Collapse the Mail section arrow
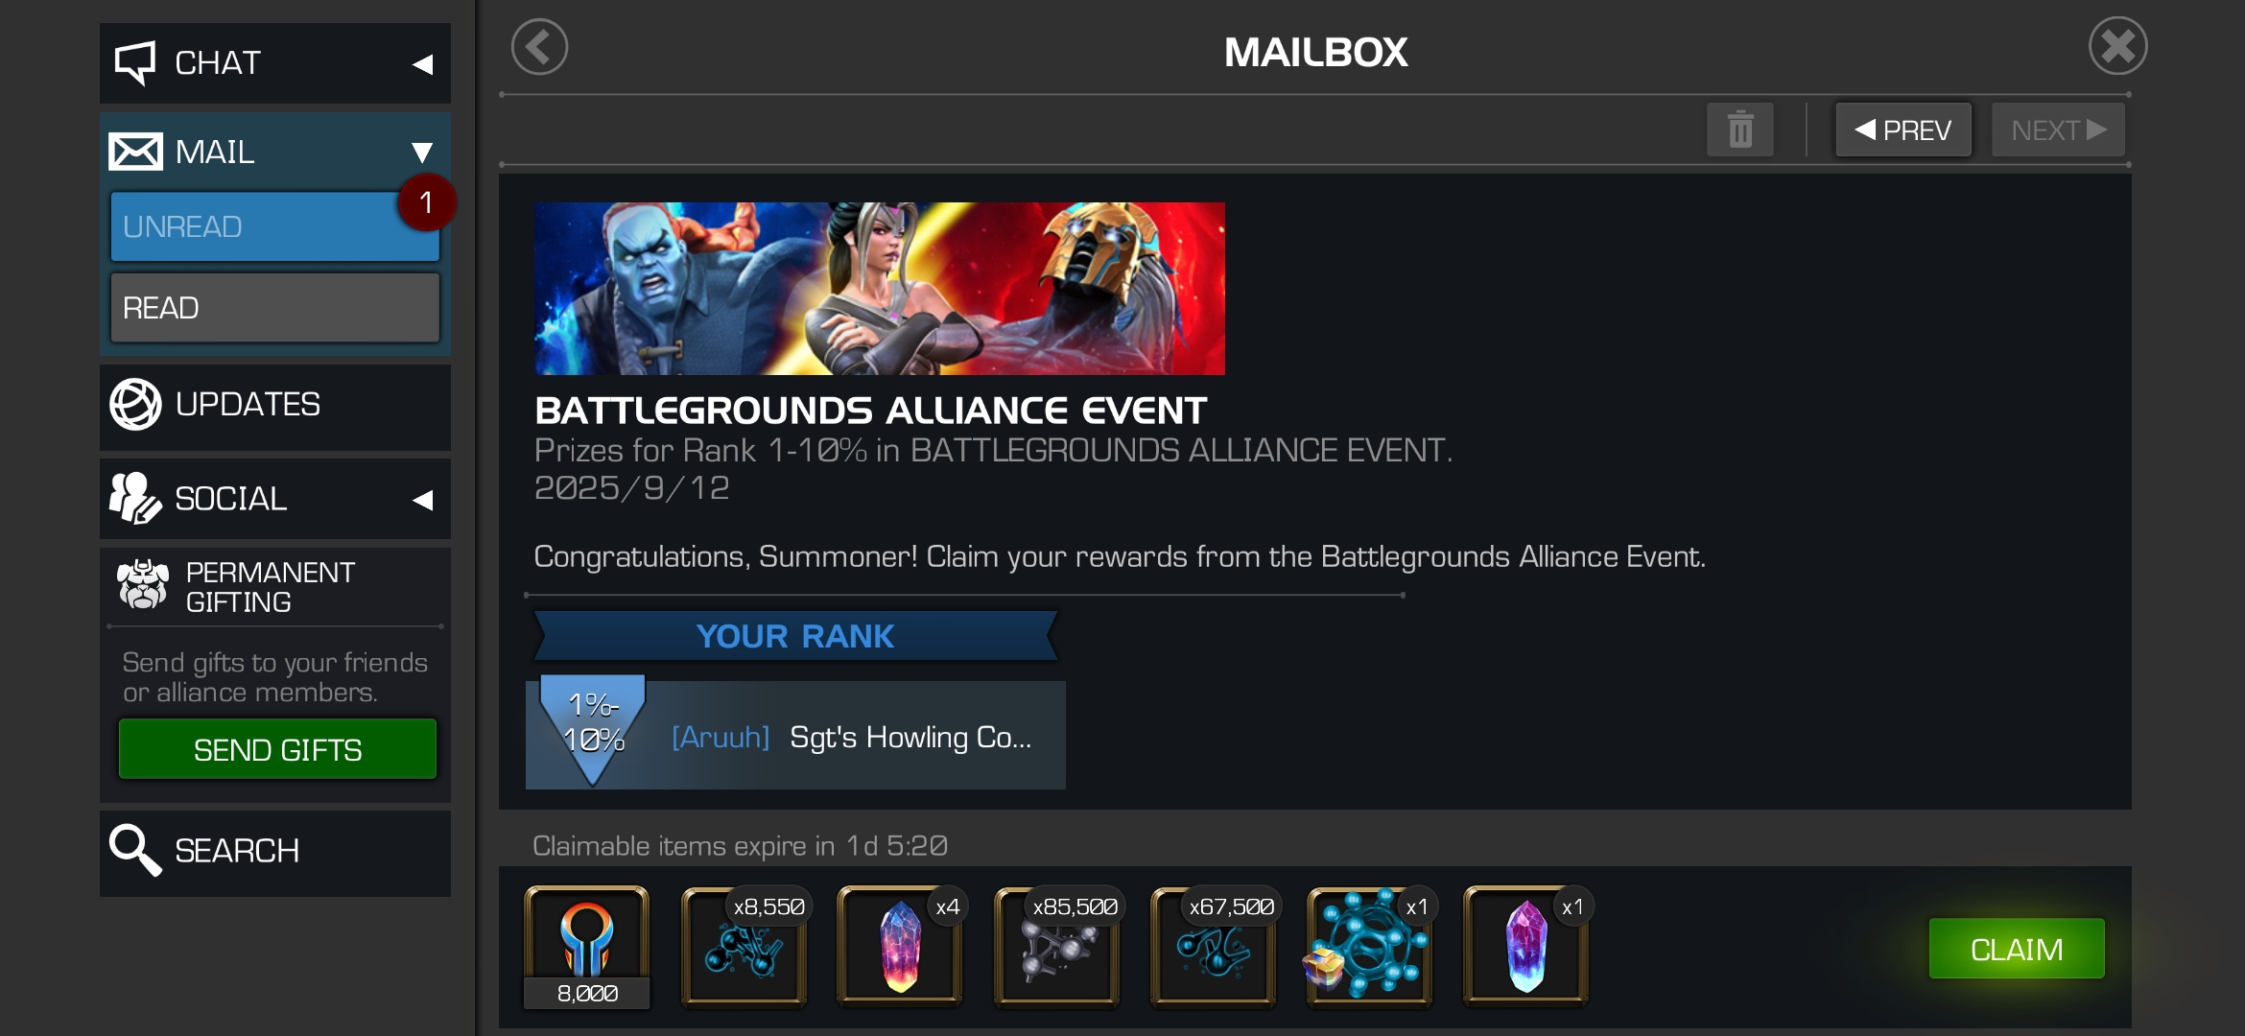The width and height of the screenshot is (2245, 1036). point(422,153)
